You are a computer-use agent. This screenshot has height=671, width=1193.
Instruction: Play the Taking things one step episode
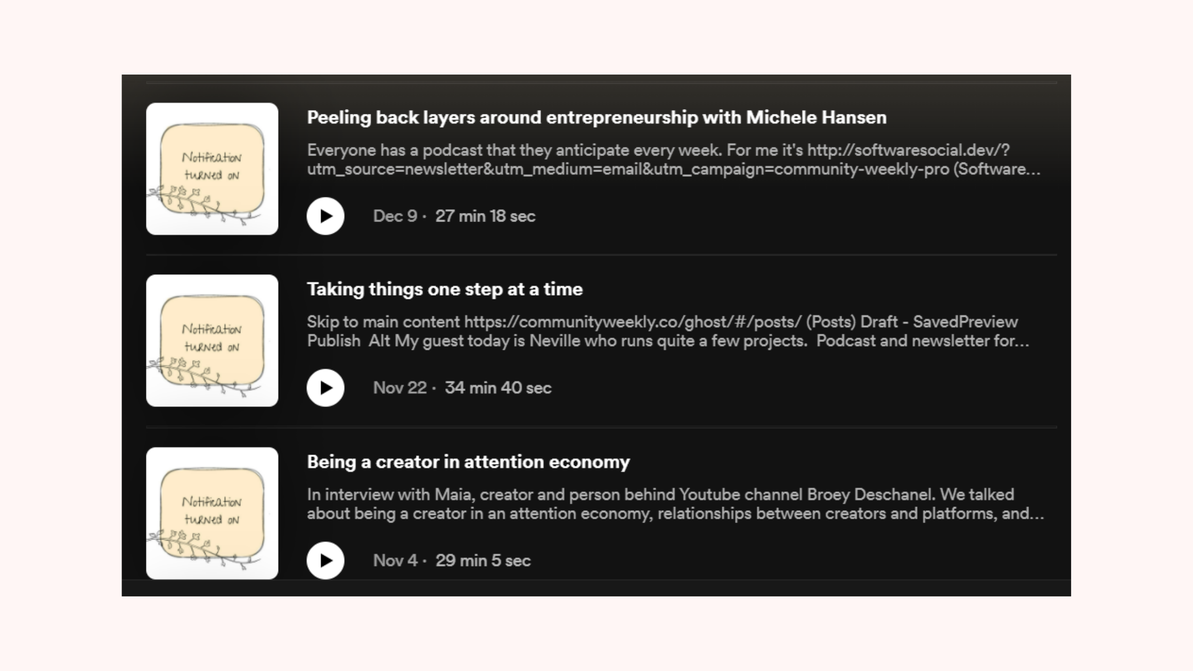(x=325, y=388)
